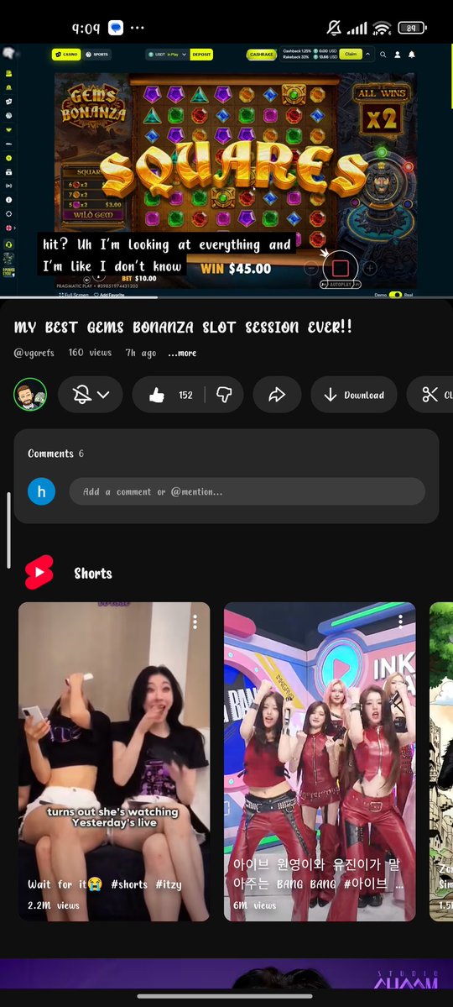Share the video using arrow icon
The width and height of the screenshot is (453, 1007).
point(277,395)
